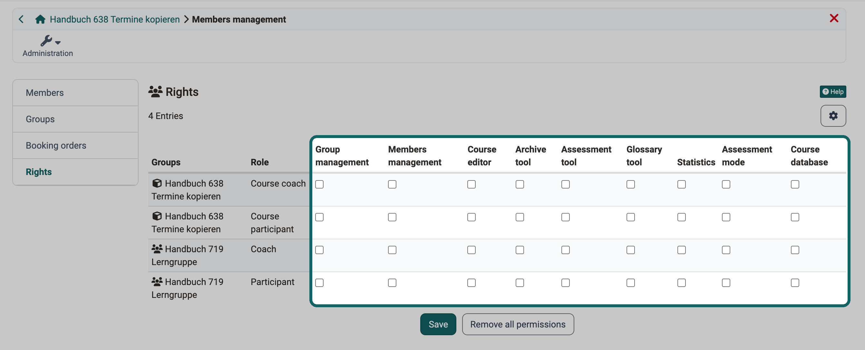Click 'Handbuch 719 Lerngruppe' in Coach row
Viewport: 865px width, 350px height.
187,255
